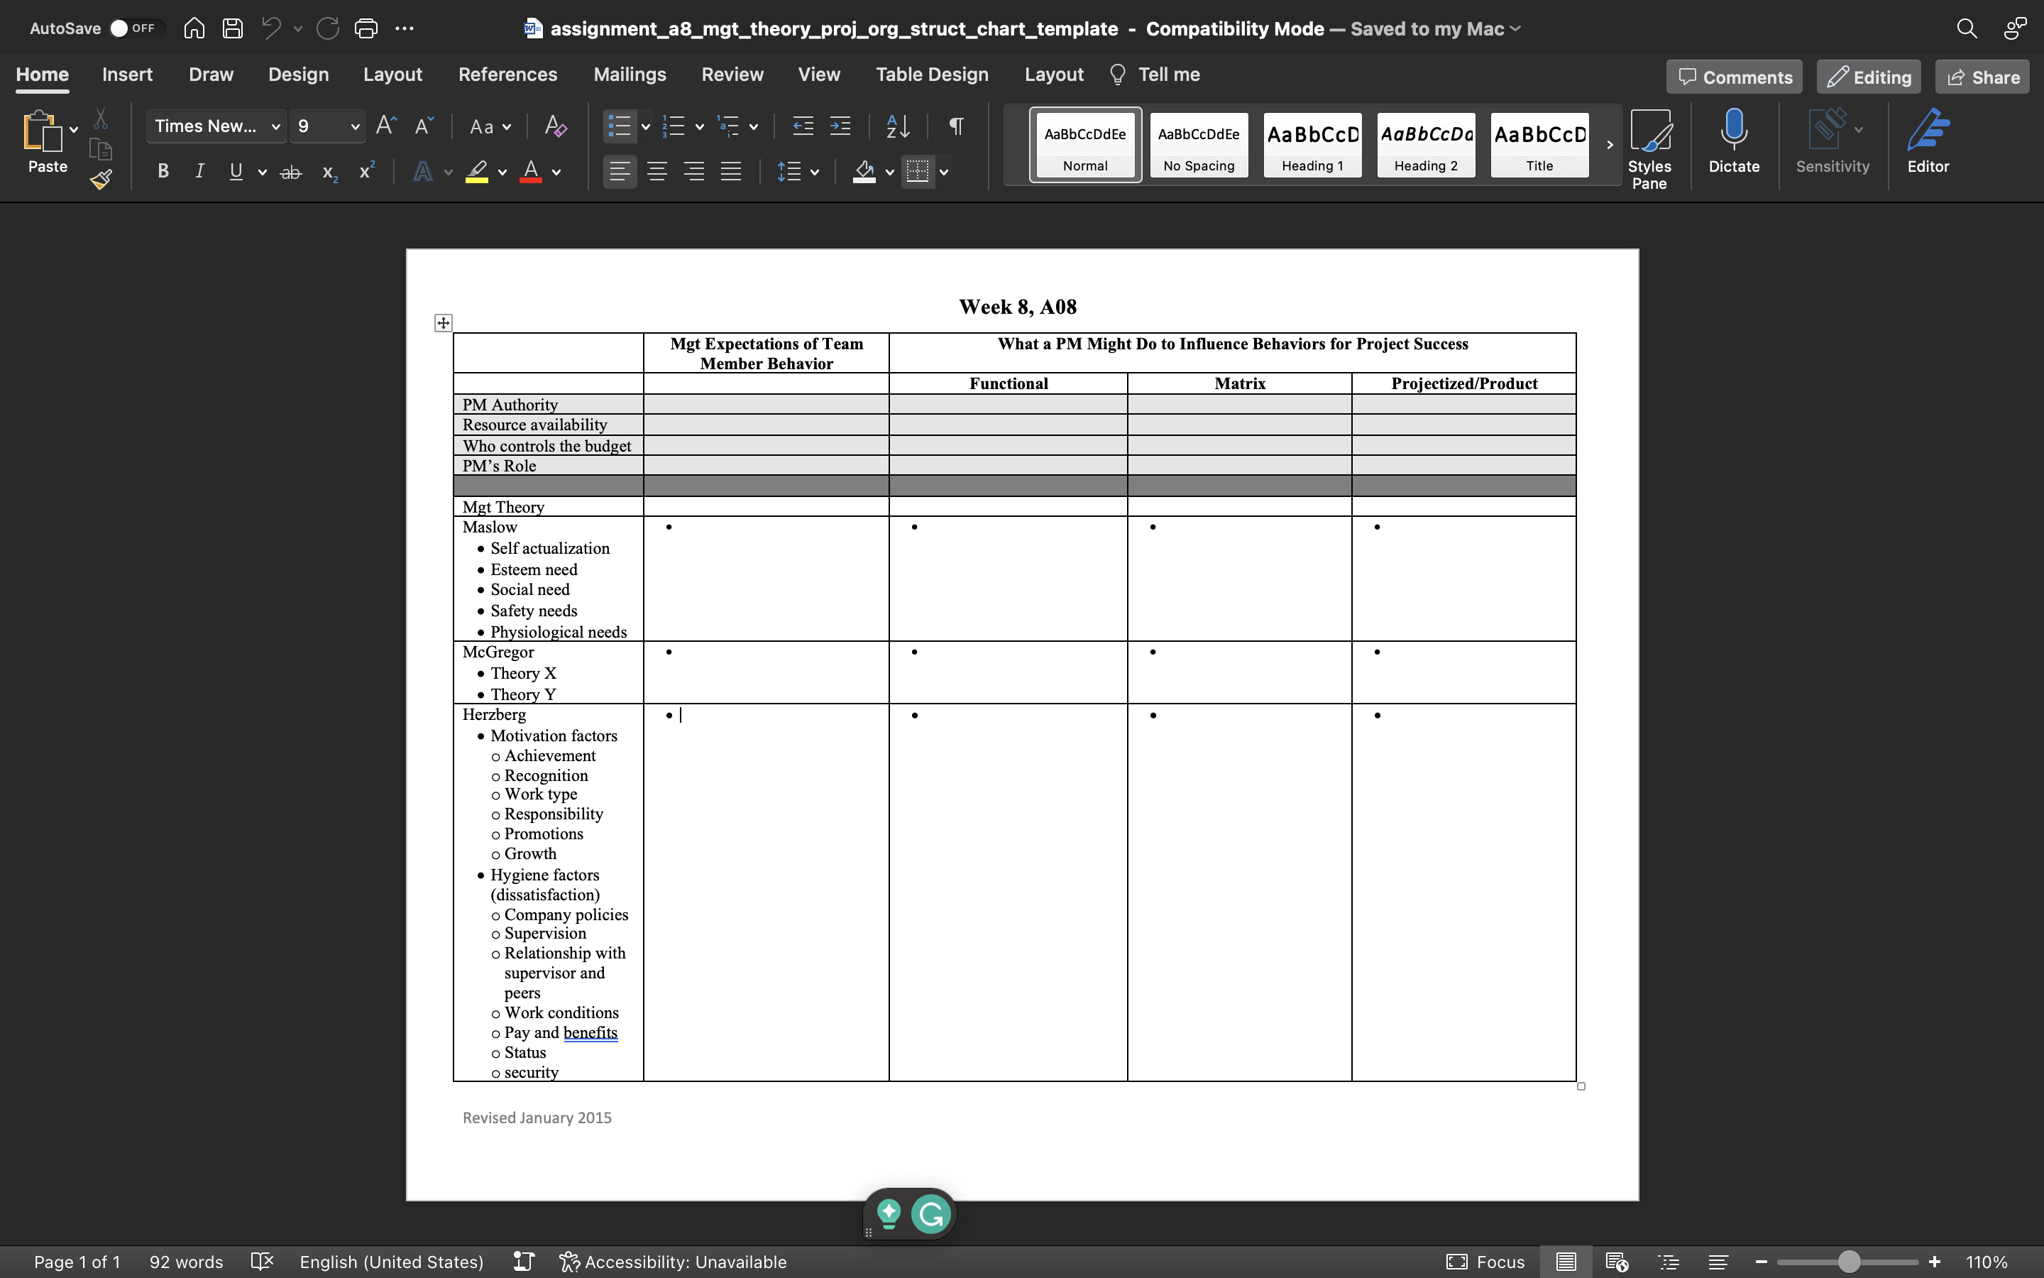Click the table move handle icon

[x=444, y=323]
